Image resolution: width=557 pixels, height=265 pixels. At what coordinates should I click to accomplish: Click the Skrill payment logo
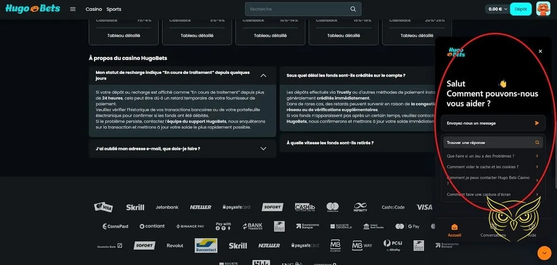[135, 207]
